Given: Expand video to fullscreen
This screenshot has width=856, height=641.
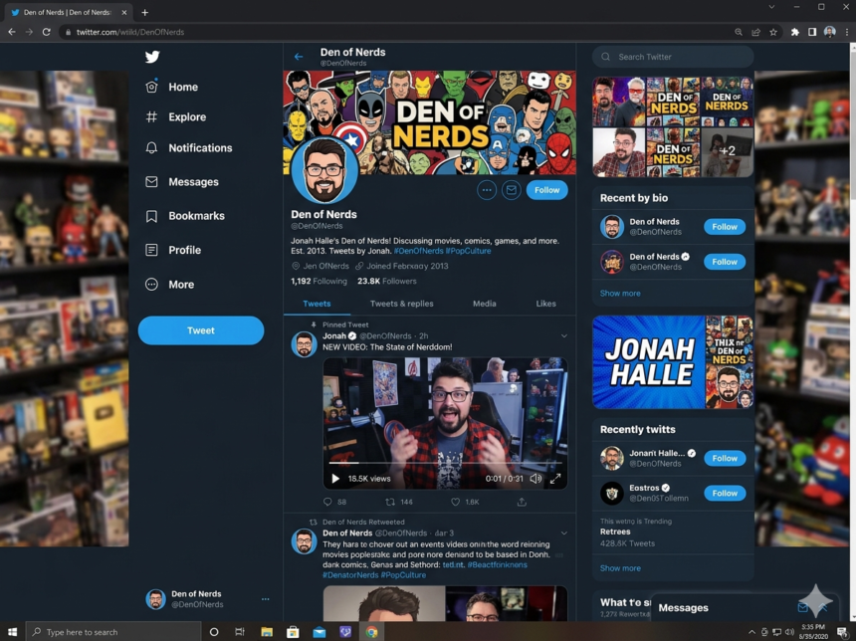Looking at the screenshot, I should 555,479.
